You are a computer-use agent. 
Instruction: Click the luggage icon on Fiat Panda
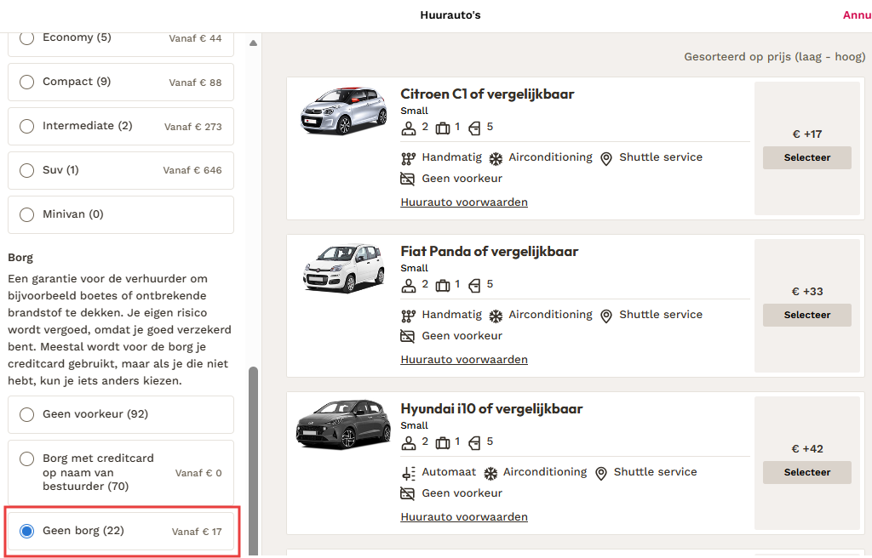coord(443,286)
